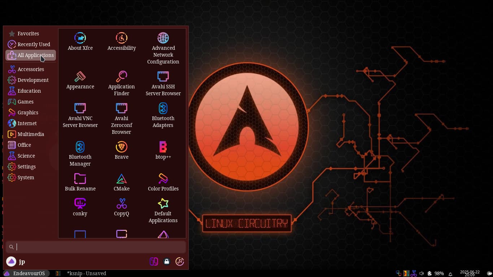This screenshot has width=493, height=277.
Task: Focus the menu search field
Action: (97, 247)
